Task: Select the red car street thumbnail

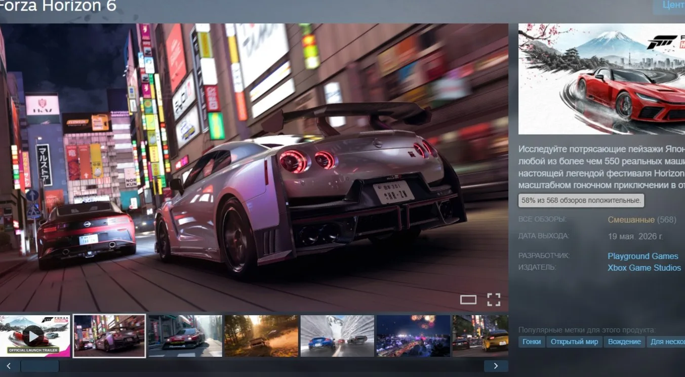Action: pos(185,336)
